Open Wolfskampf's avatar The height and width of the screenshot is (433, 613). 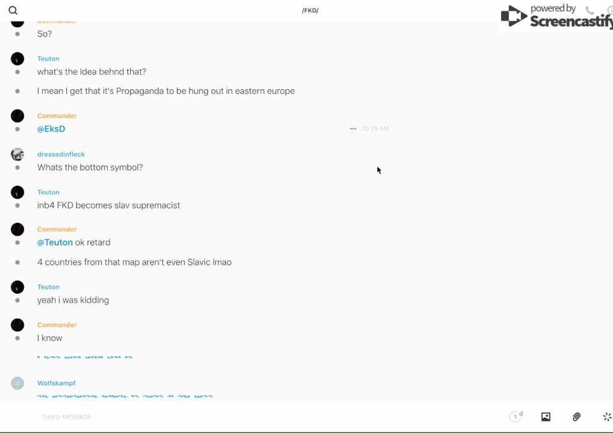click(x=17, y=383)
